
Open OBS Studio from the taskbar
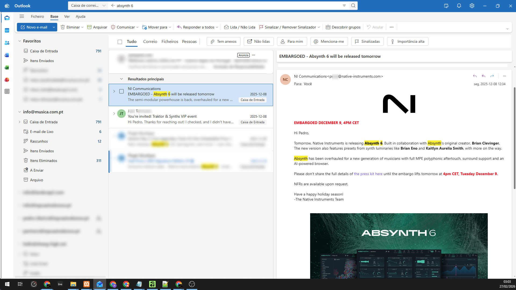coord(192,284)
